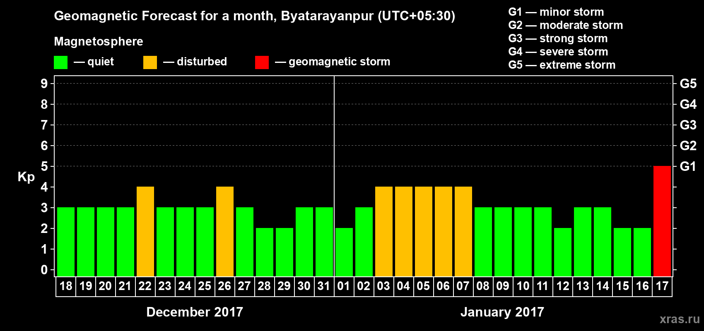Click the Kp value 5 tick label
Screen dimensions: 704x331
pyautogui.click(x=44, y=166)
